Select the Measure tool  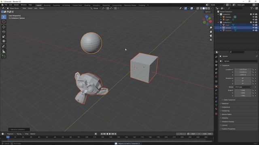4,52
